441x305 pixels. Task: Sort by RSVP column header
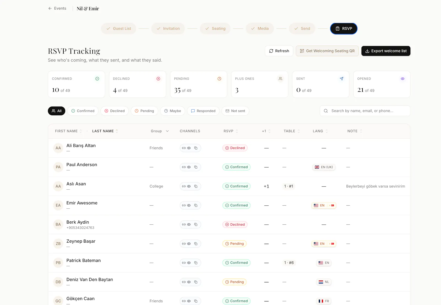click(x=231, y=131)
